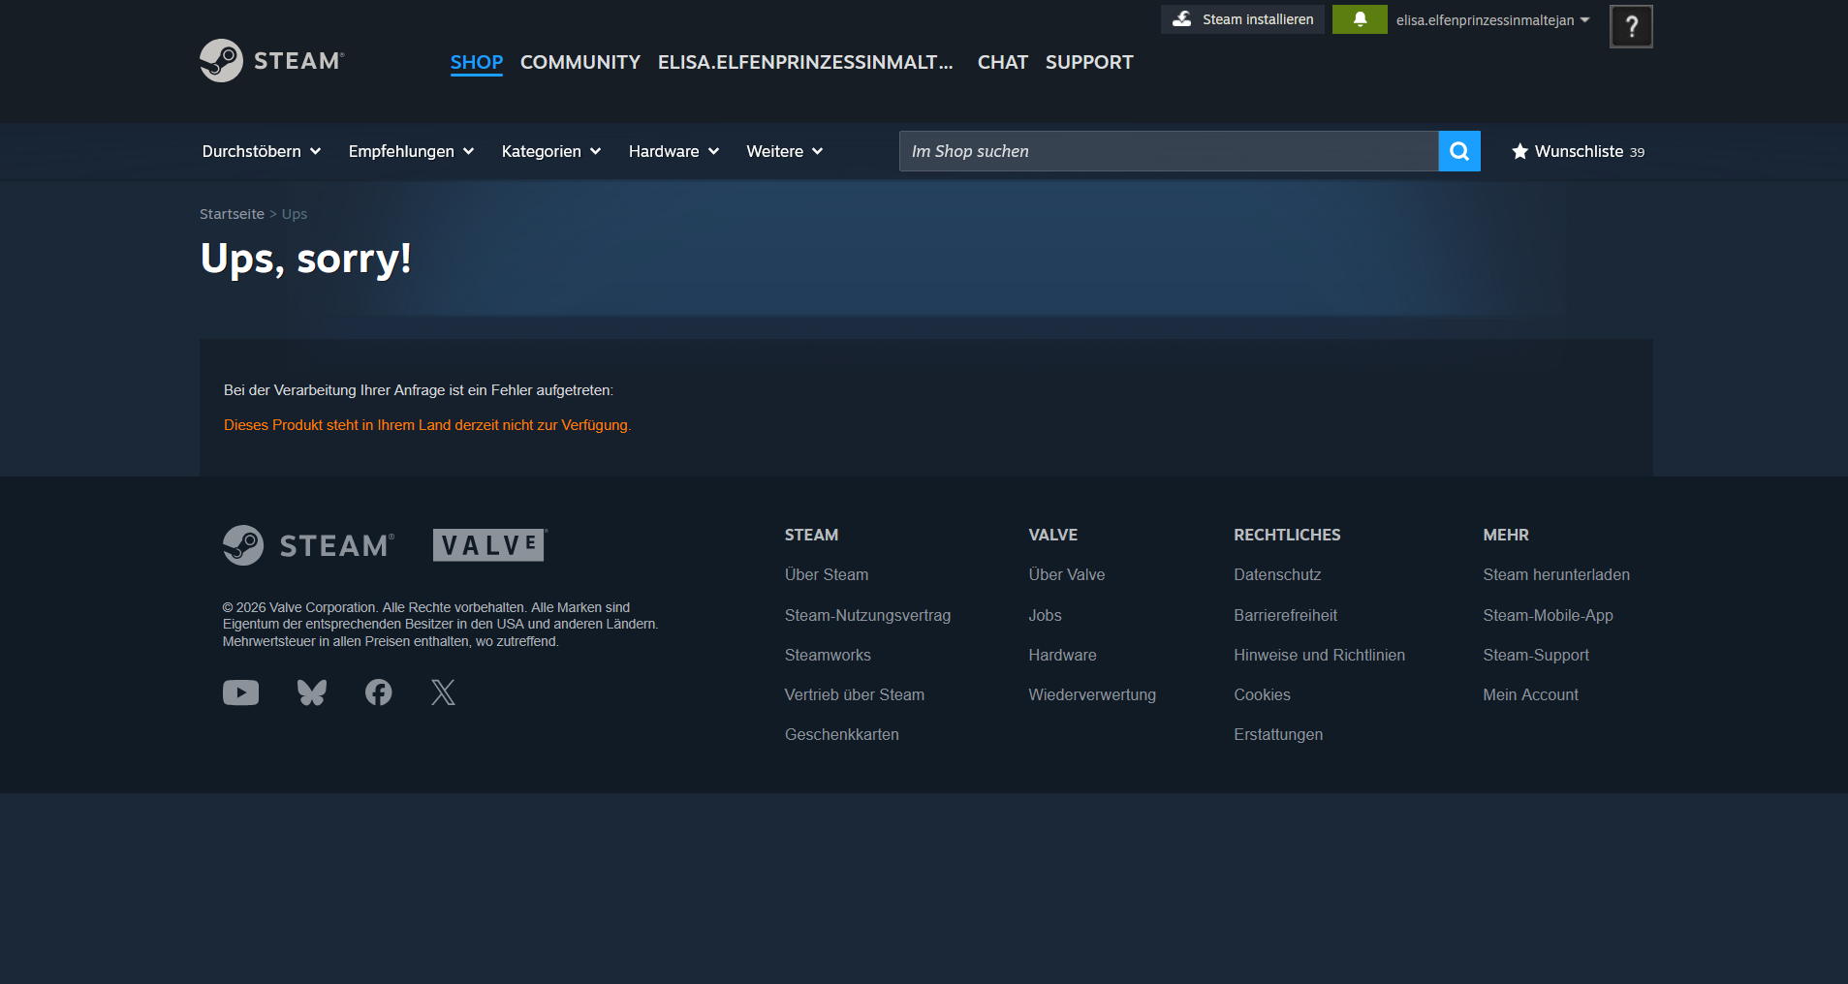
Task: Expand the Weitere dropdown
Action: click(785, 151)
